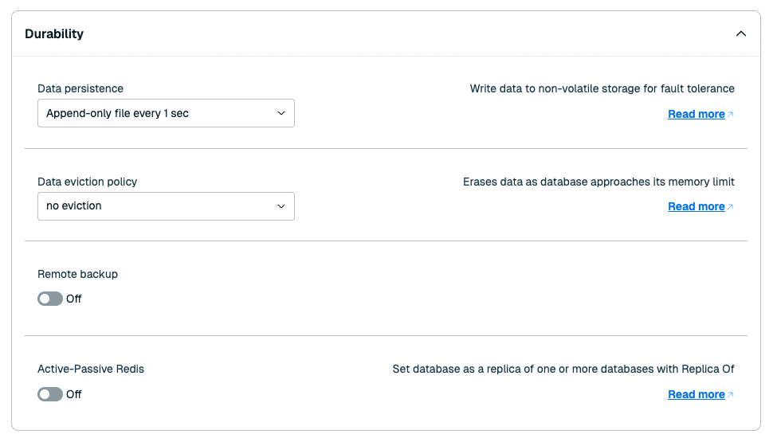Screen dimensions: 773x442
Task: Click external-link arrow icon beside eviction Read more
Action: click(731, 207)
